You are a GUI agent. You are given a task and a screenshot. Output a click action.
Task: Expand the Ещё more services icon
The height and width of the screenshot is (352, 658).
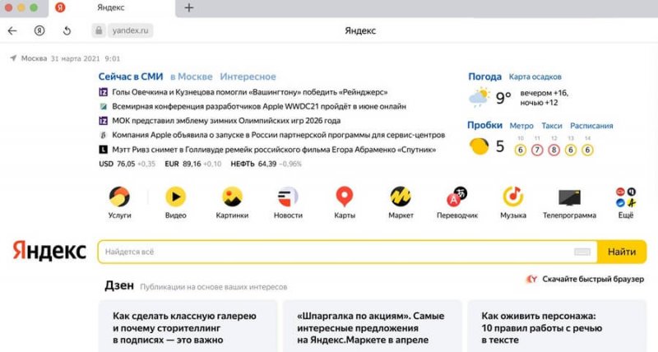[x=626, y=197]
